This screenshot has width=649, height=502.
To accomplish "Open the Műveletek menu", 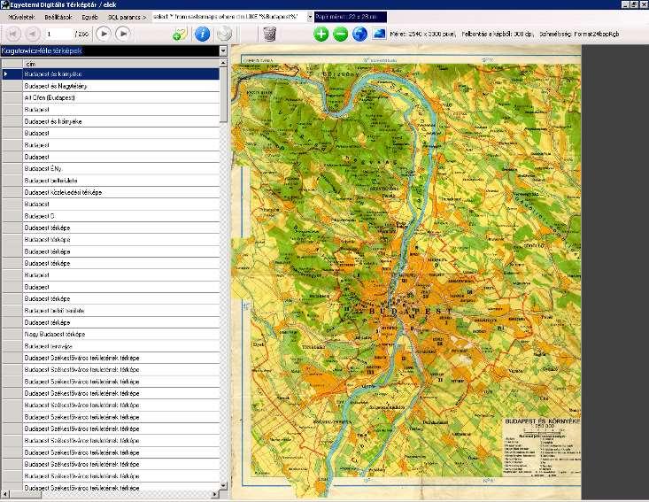I will (x=21, y=17).
